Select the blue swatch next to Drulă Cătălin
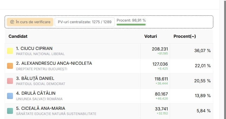This screenshot has height=119, width=226. 10,96
